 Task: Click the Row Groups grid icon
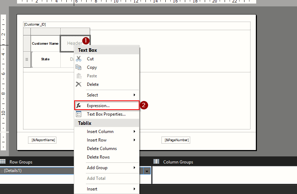pyautogui.click(x=3, y=162)
